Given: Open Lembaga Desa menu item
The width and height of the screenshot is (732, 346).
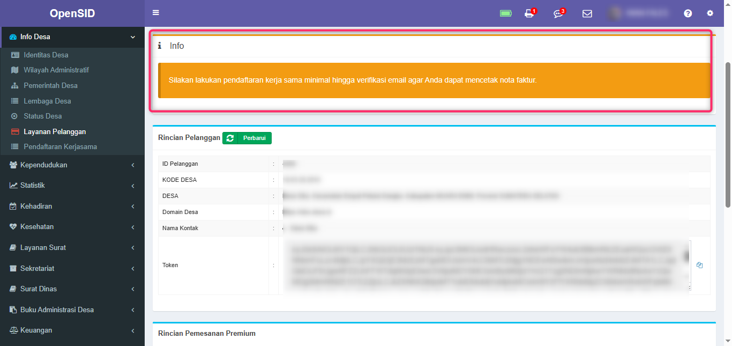Looking at the screenshot, I should pos(47,101).
